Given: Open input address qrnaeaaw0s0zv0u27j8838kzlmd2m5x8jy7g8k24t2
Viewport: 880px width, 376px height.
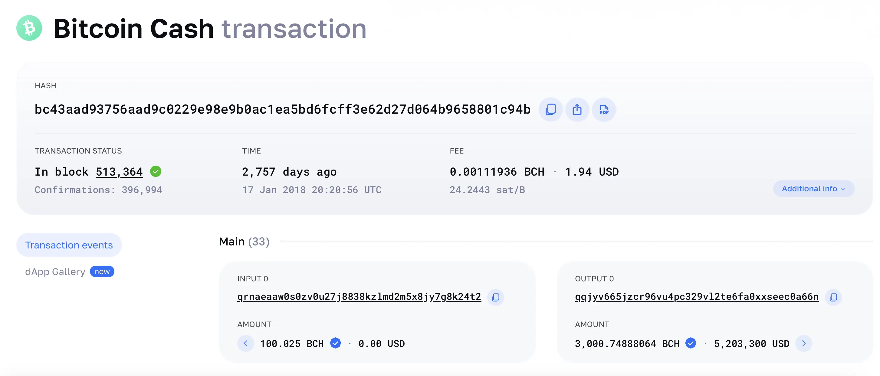Looking at the screenshot, I should tap(359, 297).
